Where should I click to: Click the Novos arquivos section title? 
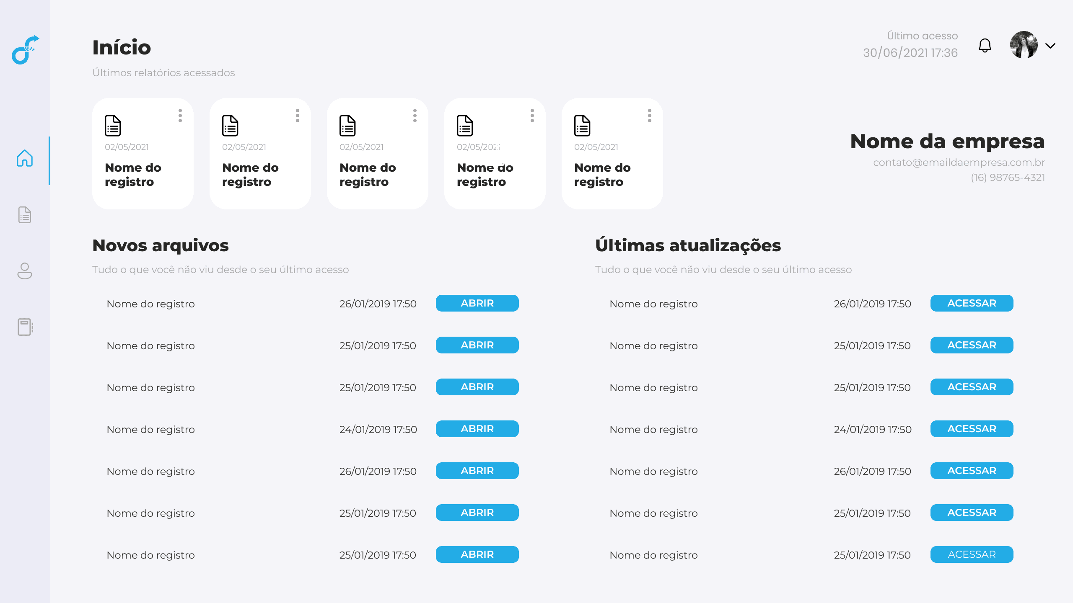pyautogui.click(x=160, y=246)
